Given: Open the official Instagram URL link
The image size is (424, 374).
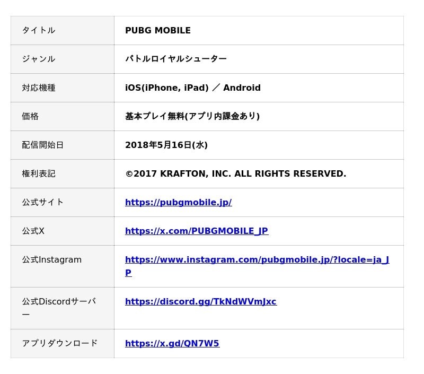Looking at the screenshot, I should coord(257,260).
